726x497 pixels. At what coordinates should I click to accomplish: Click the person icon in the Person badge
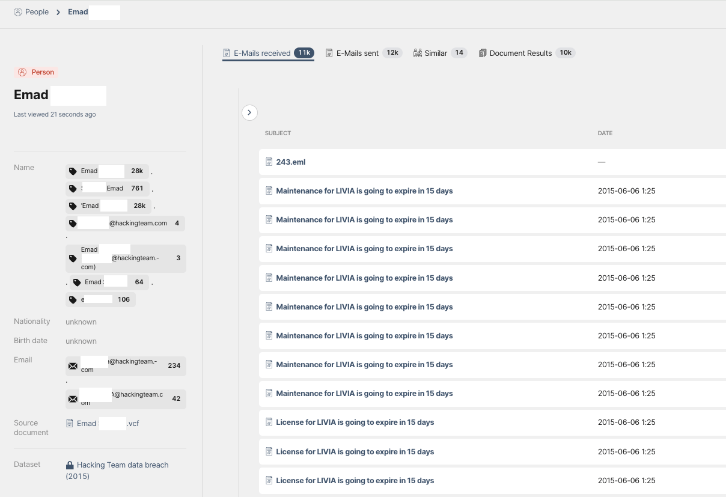22,72
